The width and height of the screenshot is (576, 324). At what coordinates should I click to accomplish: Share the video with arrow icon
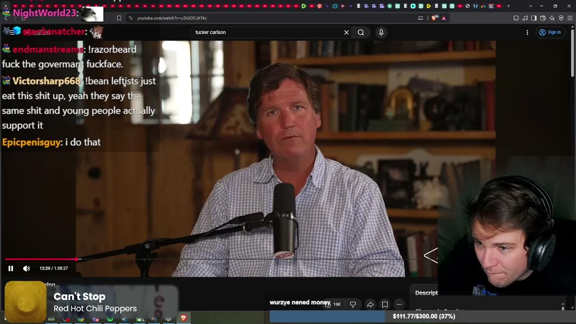coord(370,304)
